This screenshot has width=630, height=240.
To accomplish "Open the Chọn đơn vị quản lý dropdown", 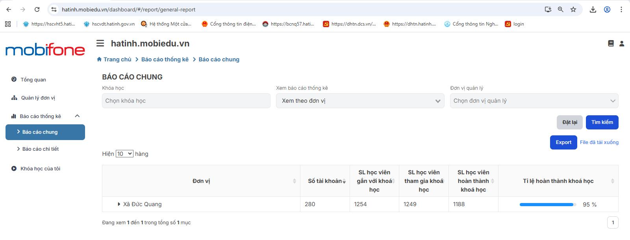I will pyautogui.click(x=534, y=101).
